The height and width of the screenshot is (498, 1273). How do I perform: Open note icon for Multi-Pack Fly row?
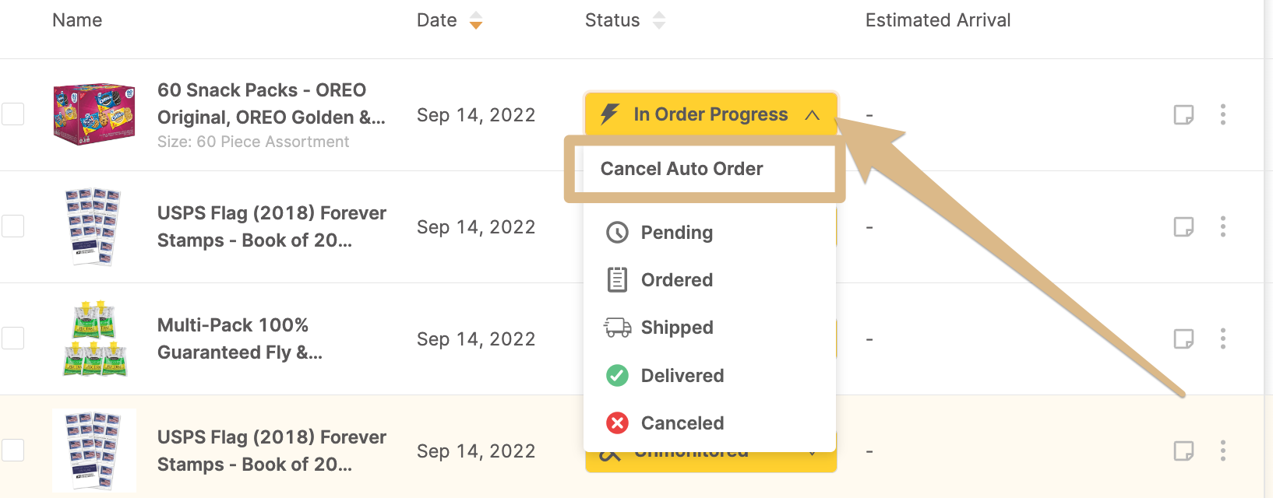coord(1183,339)
